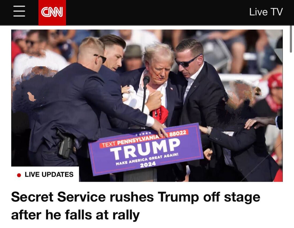Click the '88022' number on the sign

click(178, 133)
